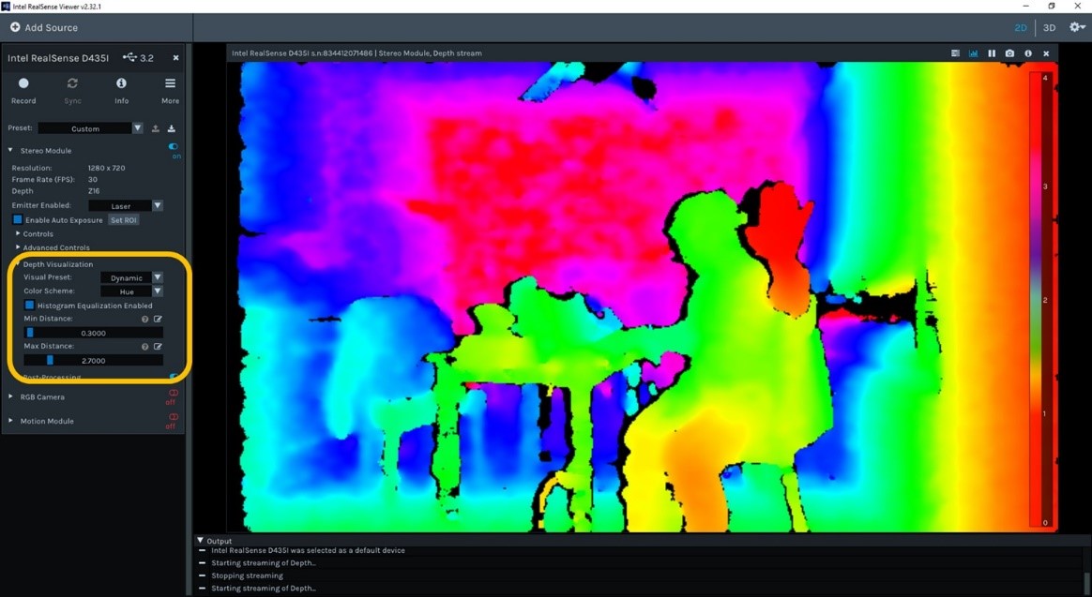The width and height of the screenshot is (1092, 597).
Task: Click the download preset icon
Action: [172, 128]
